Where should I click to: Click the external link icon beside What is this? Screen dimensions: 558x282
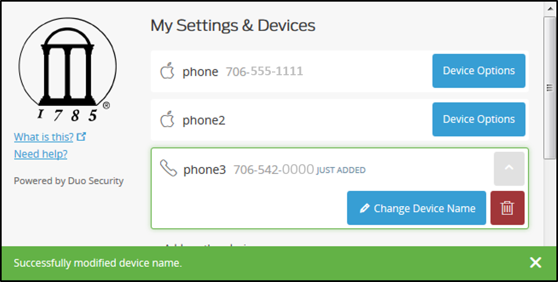[x=81, y=136]
